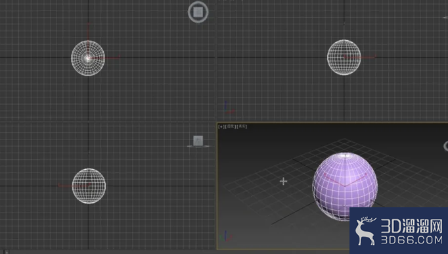Click the ViewCube in the top-view viewport
The height and width of the screenshot is (254, 448).
coord(198,12)
